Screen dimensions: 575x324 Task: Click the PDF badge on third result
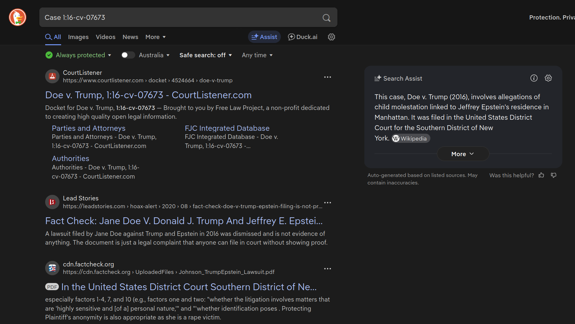52,287
